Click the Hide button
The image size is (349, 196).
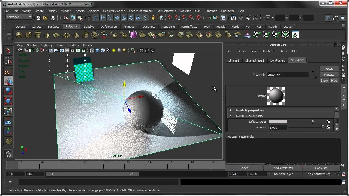coord(334,81)
